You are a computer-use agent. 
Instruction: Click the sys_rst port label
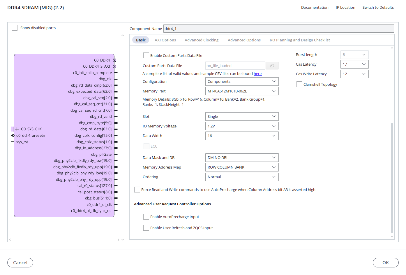coord(22,142)
